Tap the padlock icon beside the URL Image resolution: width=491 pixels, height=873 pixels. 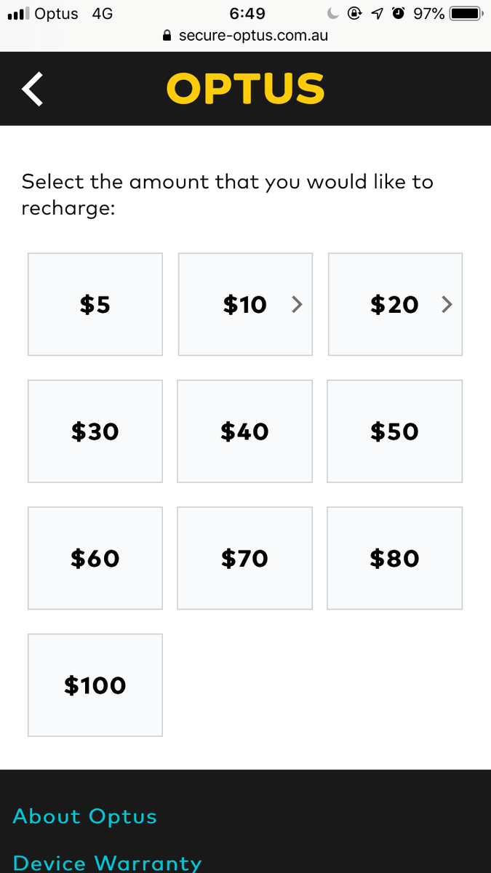pyautogui.click(x=167, y=35)
